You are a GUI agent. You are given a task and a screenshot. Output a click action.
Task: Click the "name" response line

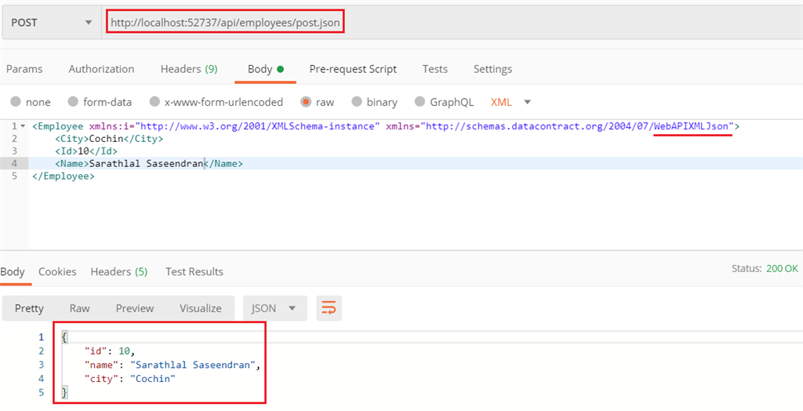[173, 365]
